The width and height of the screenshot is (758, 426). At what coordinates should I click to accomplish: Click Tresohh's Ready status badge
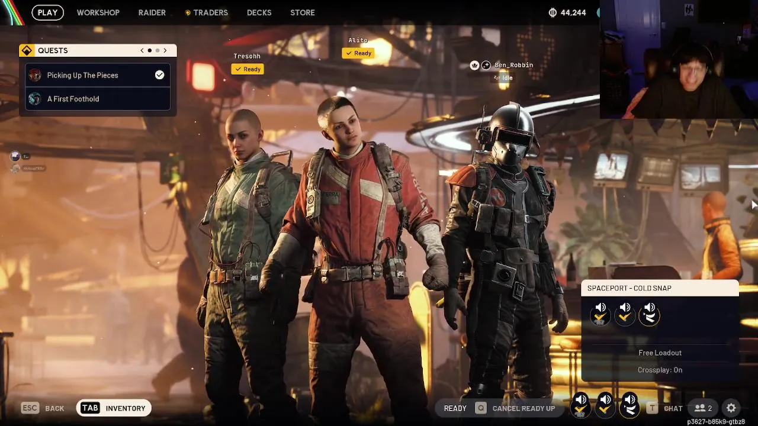248,69
